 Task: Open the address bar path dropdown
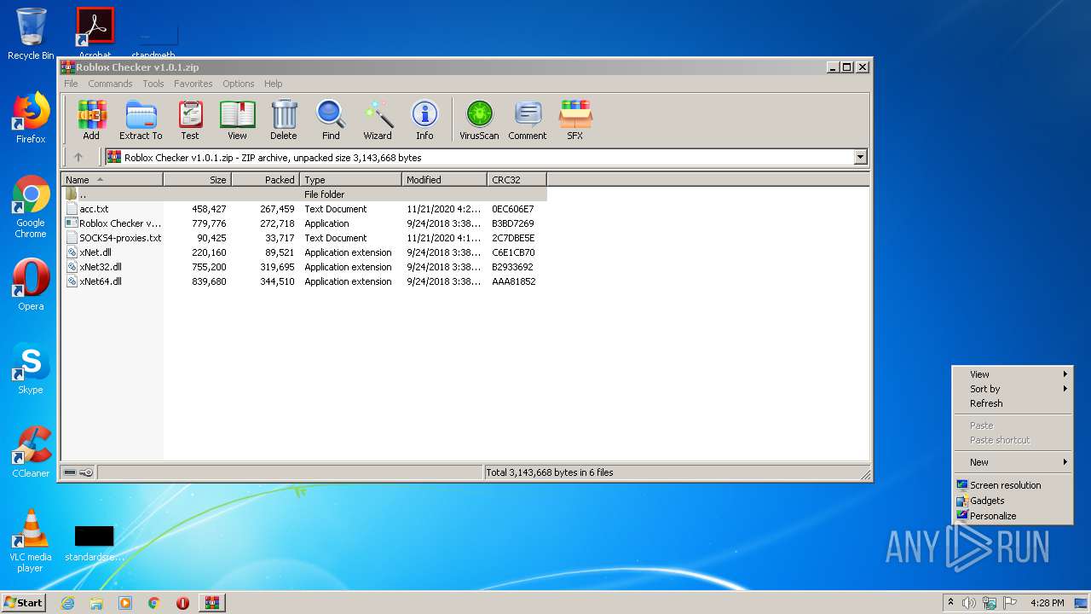point(860,157)
